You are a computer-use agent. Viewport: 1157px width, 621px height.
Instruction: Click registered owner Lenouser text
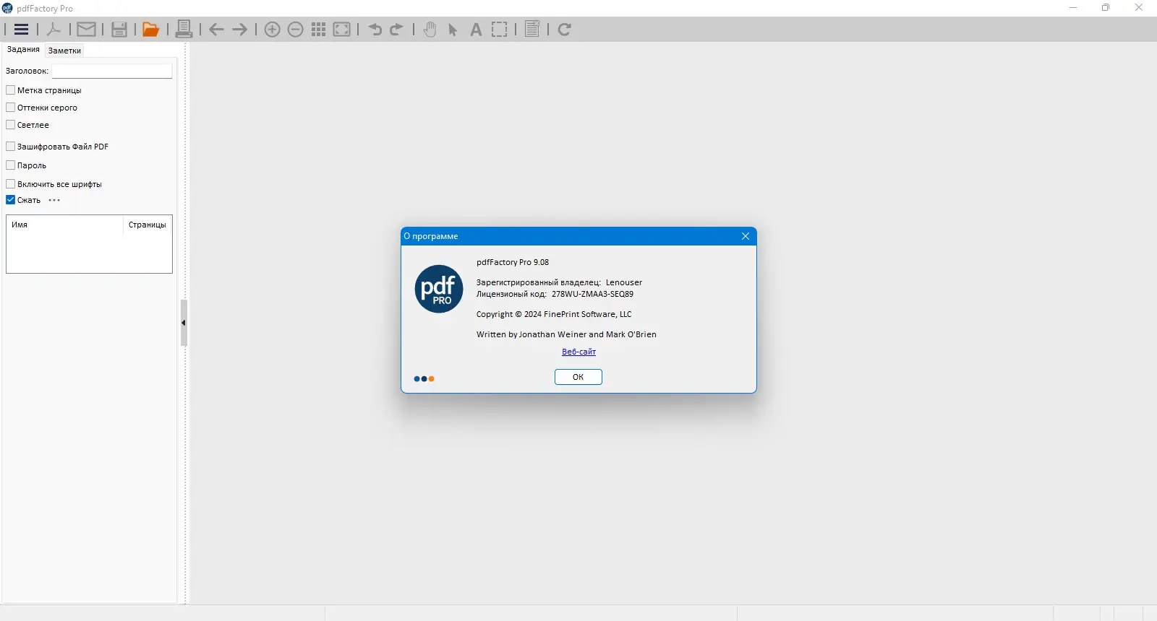(x=624, y=282)
